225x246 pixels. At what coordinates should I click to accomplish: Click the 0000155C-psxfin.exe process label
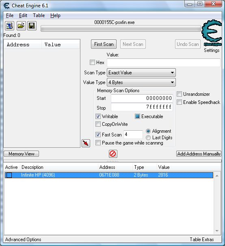tap(114, 22)
